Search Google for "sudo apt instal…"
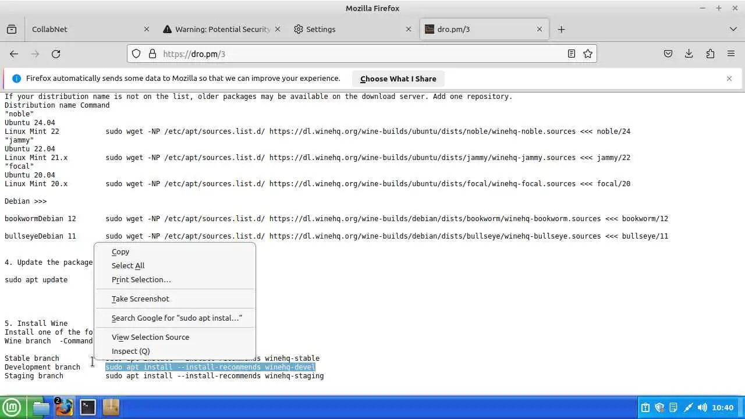Image resolution: width=745 pixels, height=419 pixels. [175, 318]
